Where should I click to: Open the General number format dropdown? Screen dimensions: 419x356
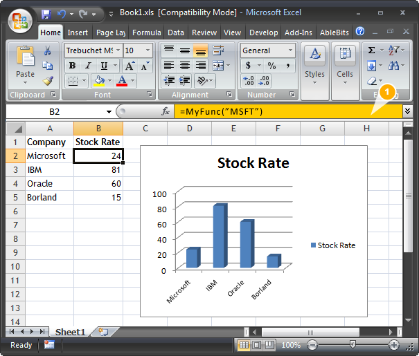(290, 50)
